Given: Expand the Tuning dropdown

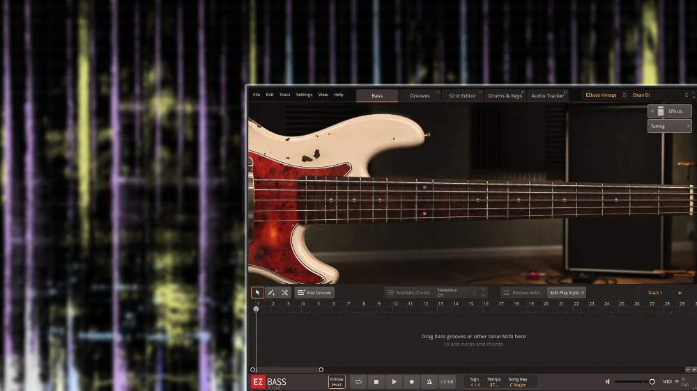Looking at the screenshot, I should (669, 126).
